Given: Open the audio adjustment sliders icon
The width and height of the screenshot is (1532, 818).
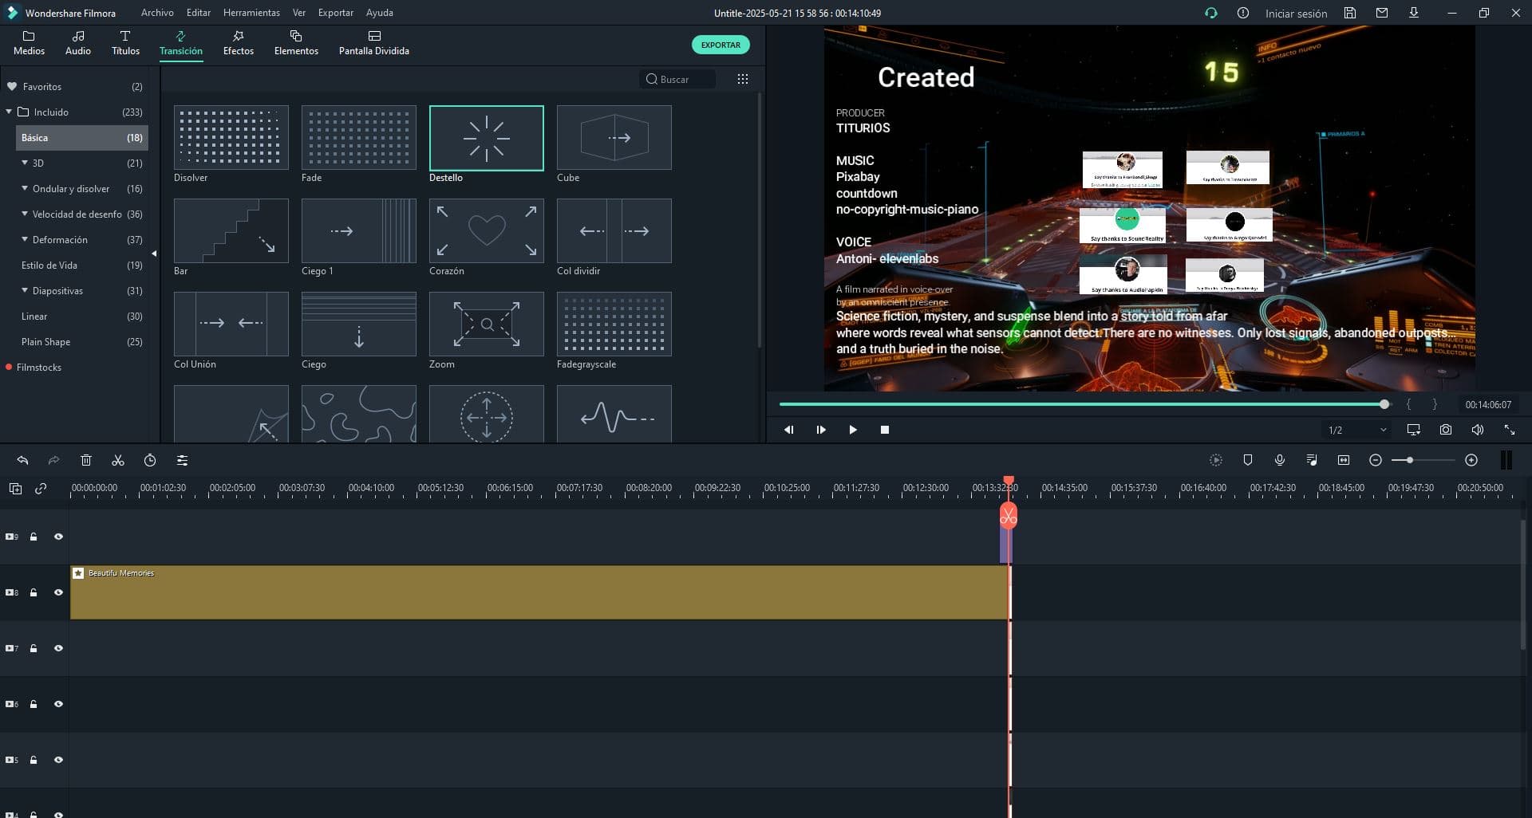Looking at the screenshot, I should (182, 460).
